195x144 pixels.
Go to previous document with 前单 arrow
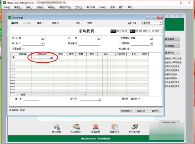pyautogui.click(x=15, y=23)
